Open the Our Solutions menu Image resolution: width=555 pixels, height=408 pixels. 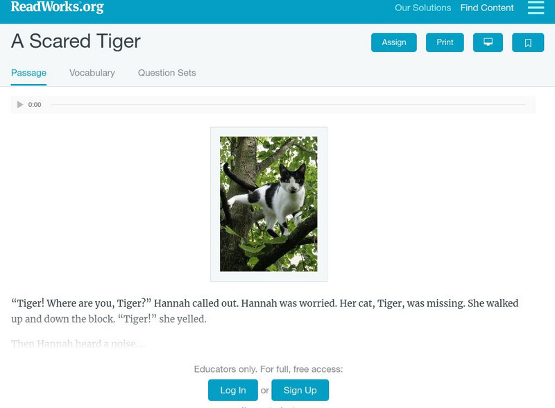[x=422, y=8]
